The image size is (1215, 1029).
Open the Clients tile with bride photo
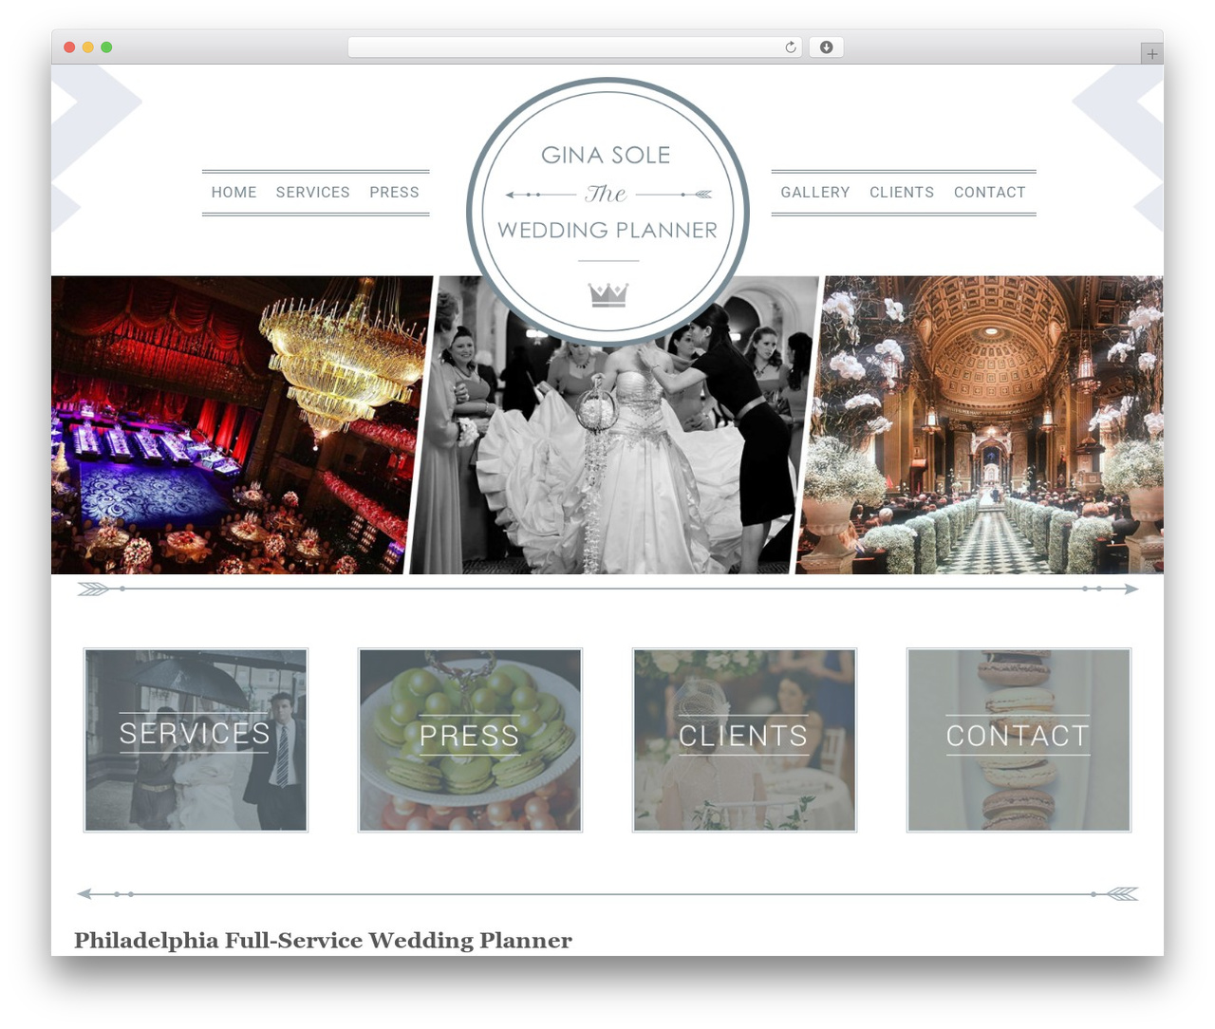[744, 739]
